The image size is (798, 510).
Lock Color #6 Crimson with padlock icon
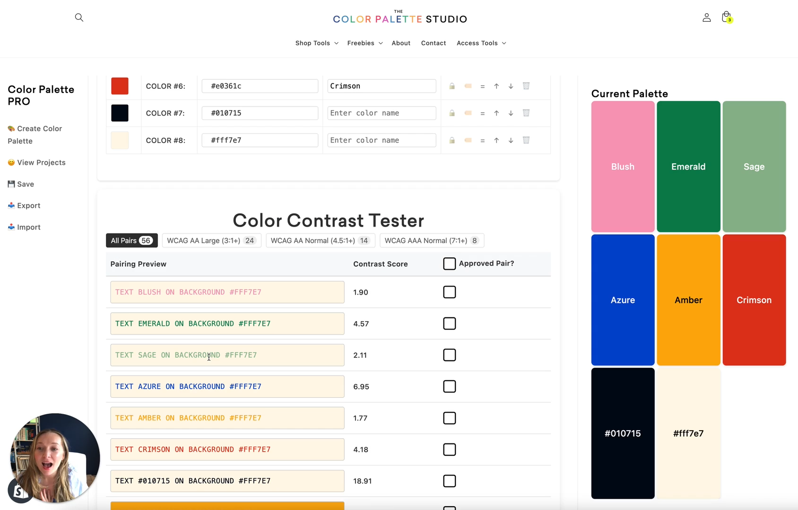tap(452, 86)
